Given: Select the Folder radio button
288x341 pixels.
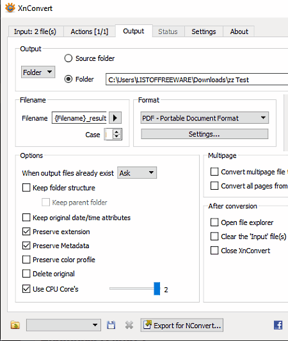Looking at the screenshot, I should [68, 79].
